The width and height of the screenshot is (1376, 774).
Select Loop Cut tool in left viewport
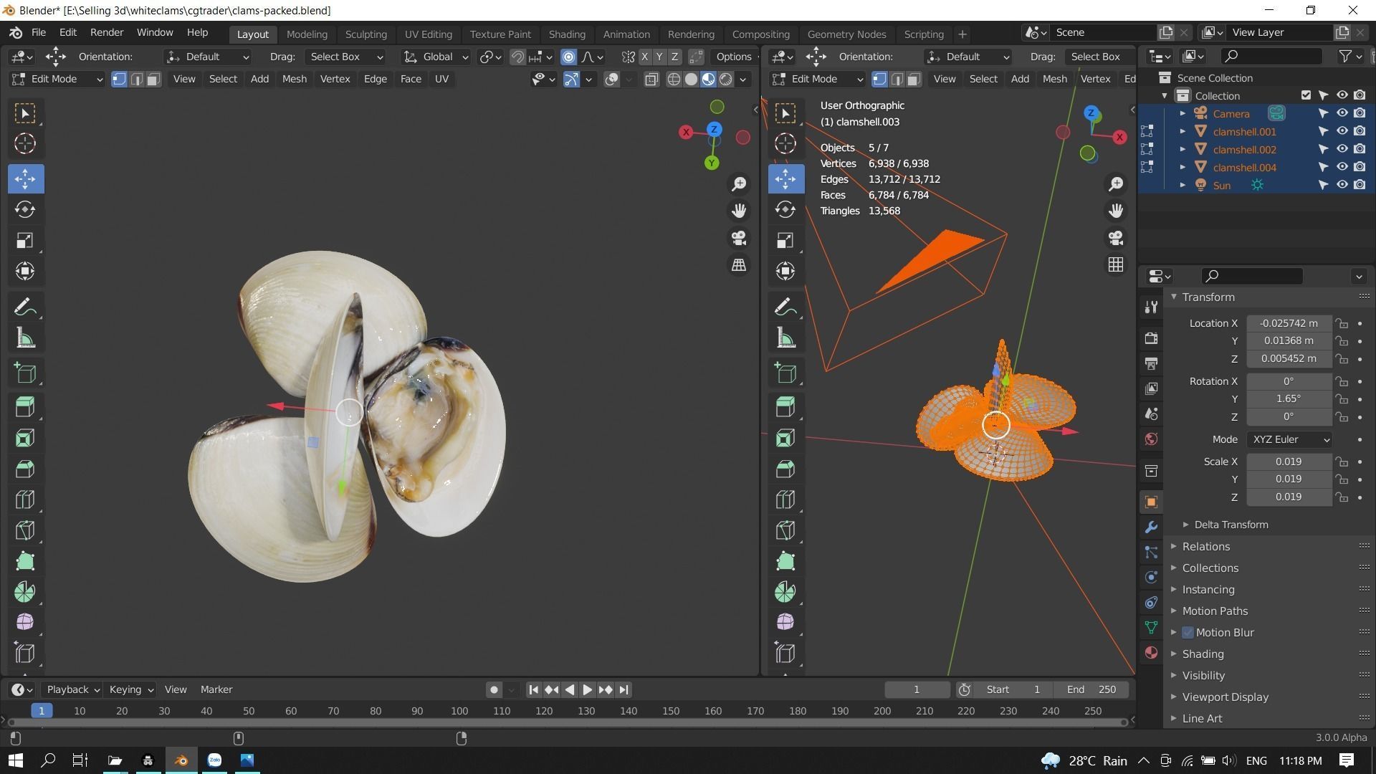coord(25,500)
